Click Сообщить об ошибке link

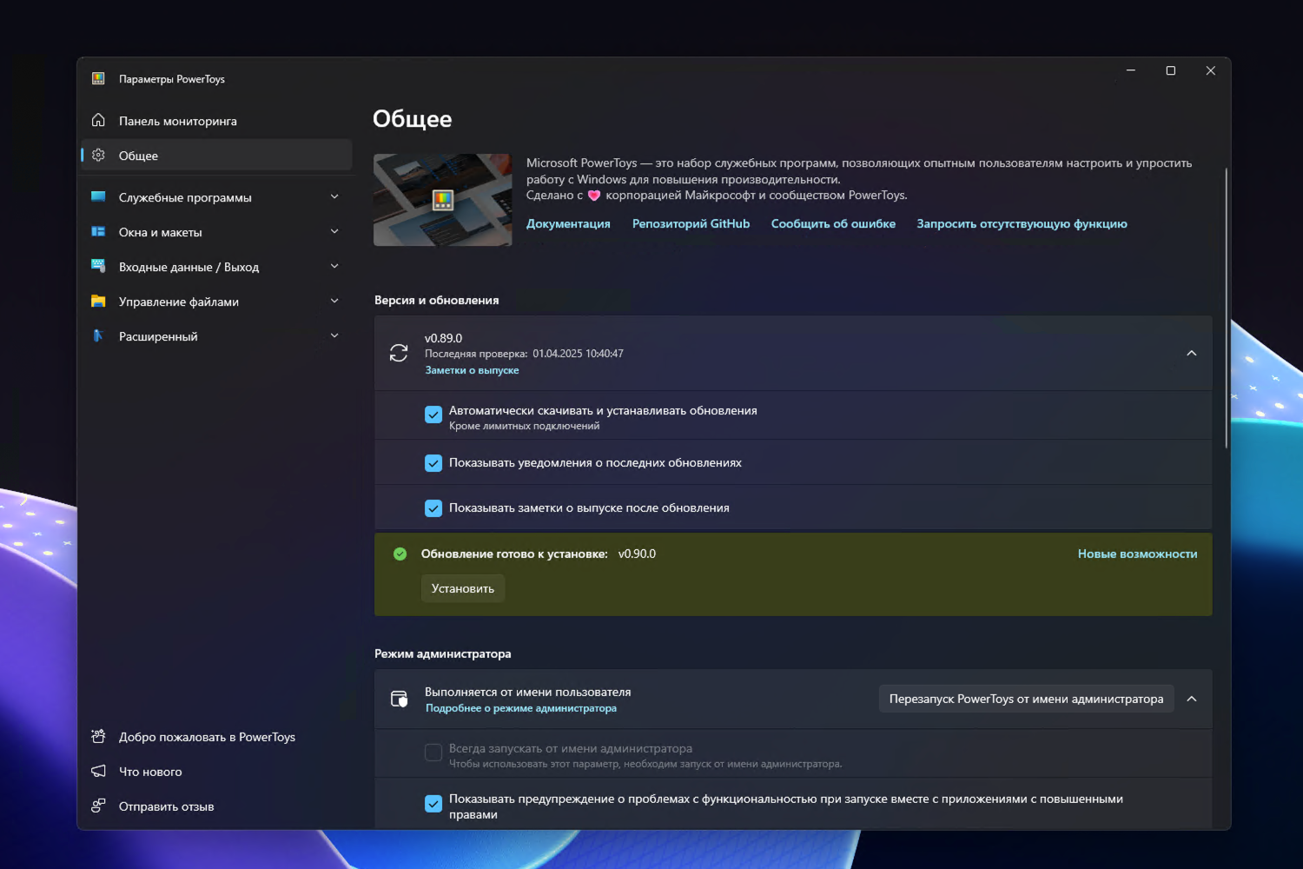(x=833, y=223)
